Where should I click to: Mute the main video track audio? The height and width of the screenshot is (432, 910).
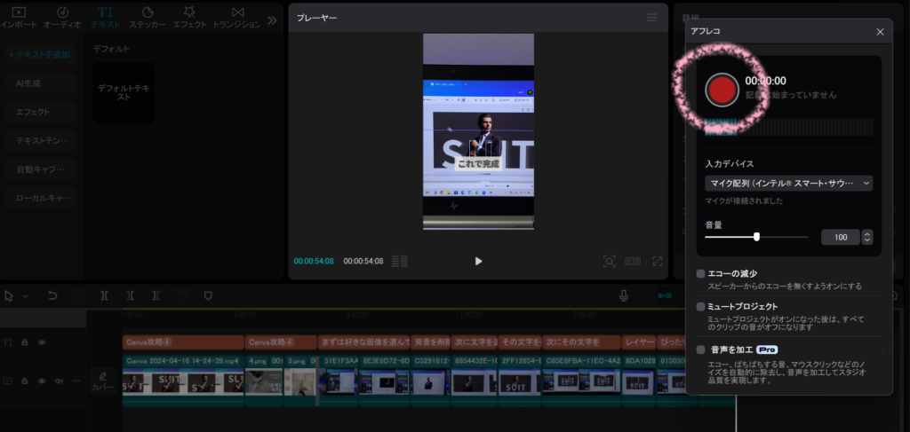pyautogui.click(x=59, y=381)
